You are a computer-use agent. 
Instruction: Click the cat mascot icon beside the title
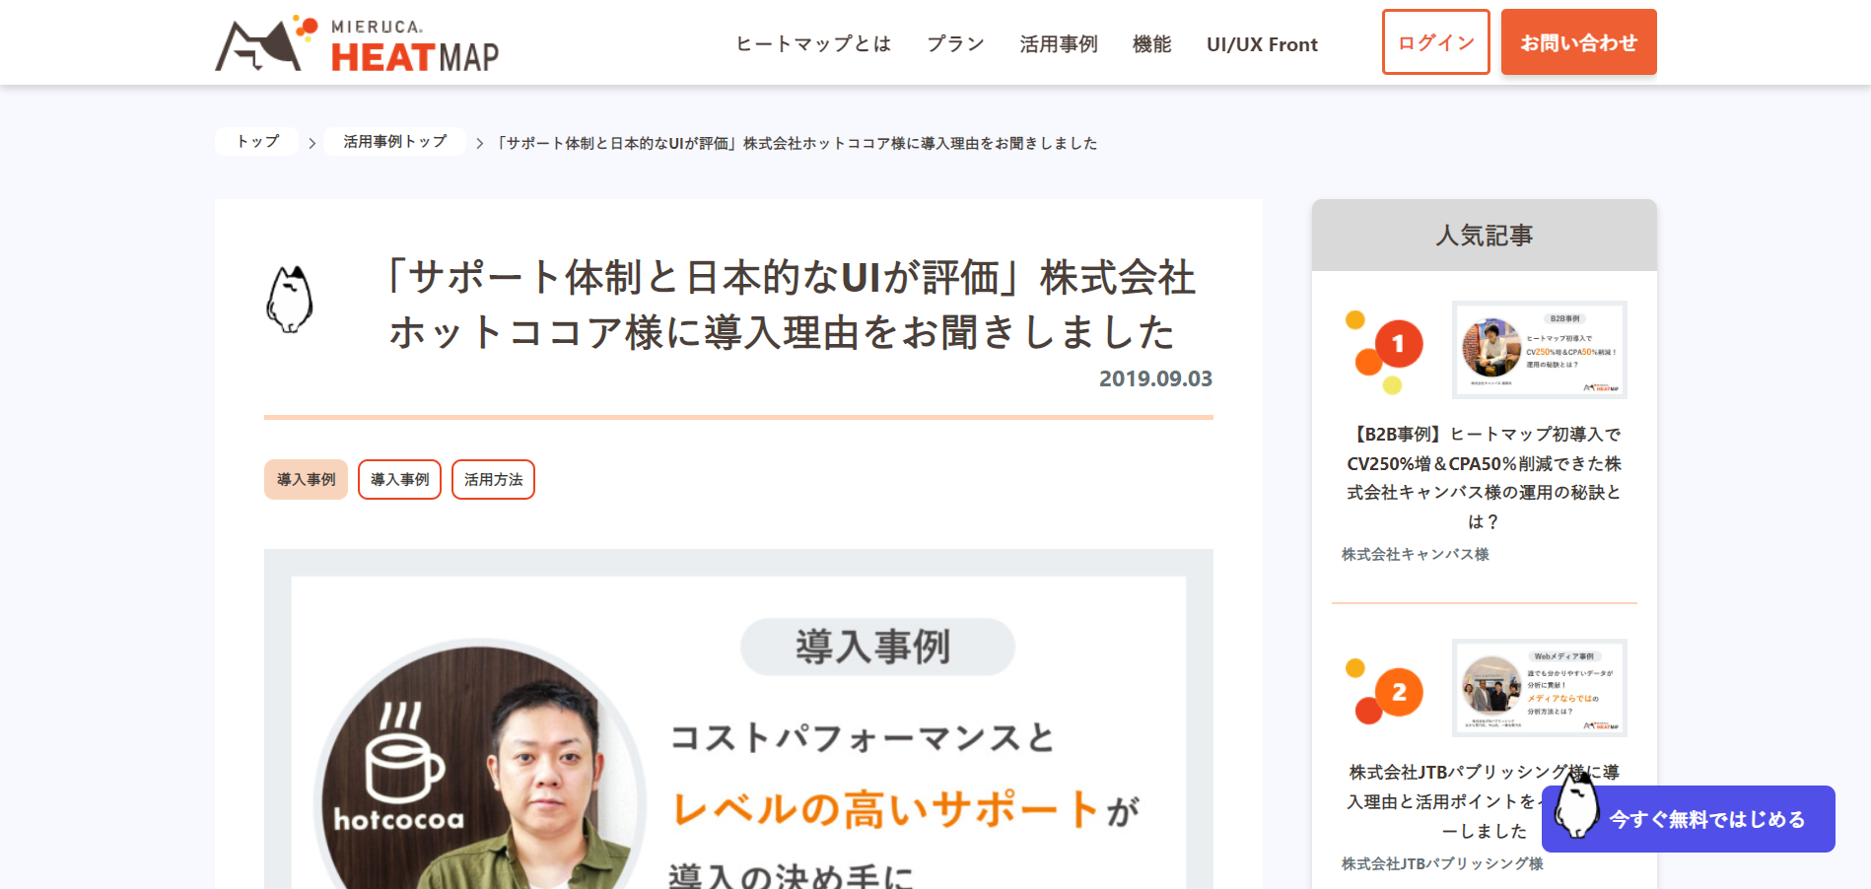(289, 300)
